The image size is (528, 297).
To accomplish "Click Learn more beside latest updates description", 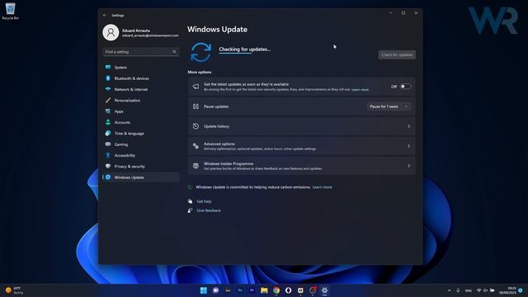I will (x=360, y=90).
